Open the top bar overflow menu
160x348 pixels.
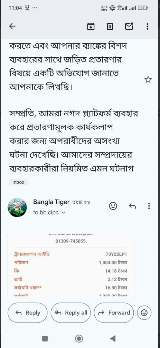(147, 26)
